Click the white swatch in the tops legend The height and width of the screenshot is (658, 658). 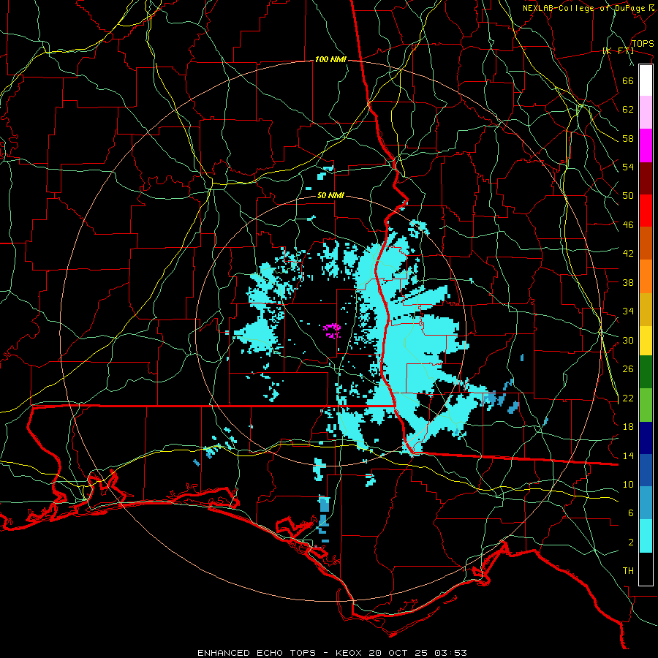click(646, 80)
